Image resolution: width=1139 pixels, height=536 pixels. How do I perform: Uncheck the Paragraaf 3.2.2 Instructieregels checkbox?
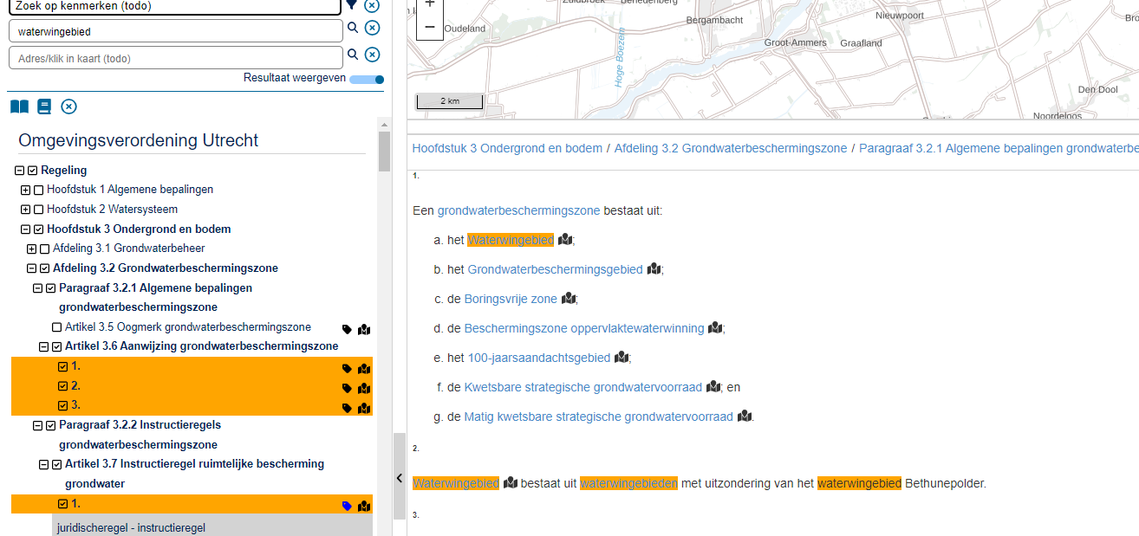(50, 425)
